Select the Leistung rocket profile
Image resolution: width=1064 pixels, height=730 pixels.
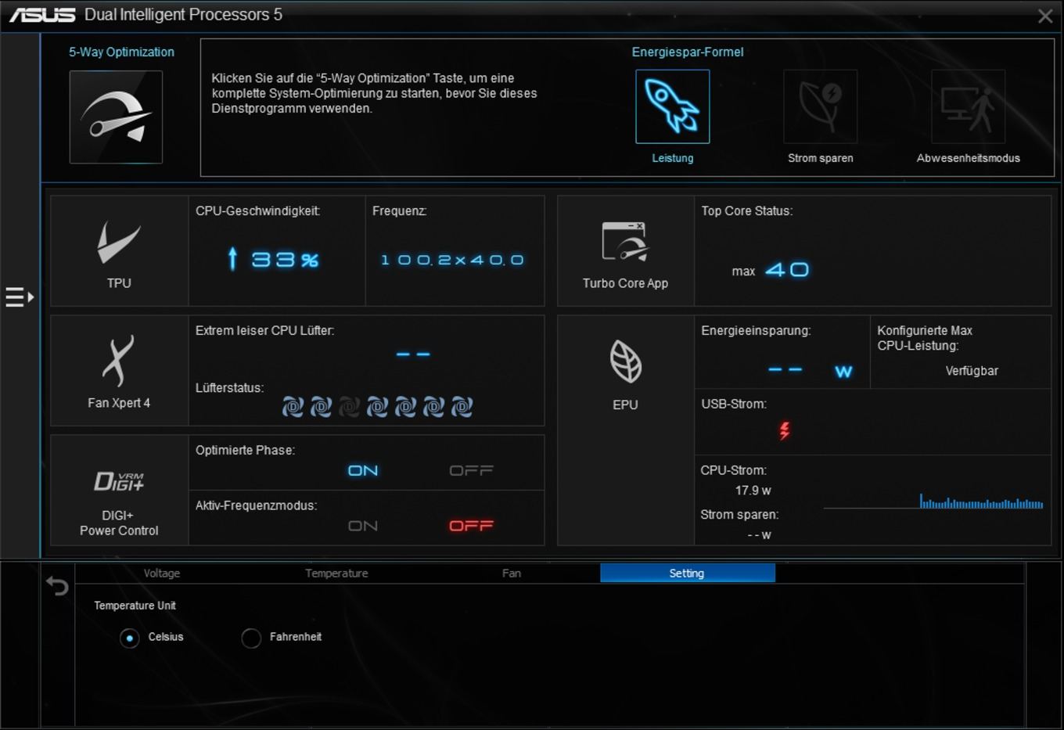coord(672,106)
